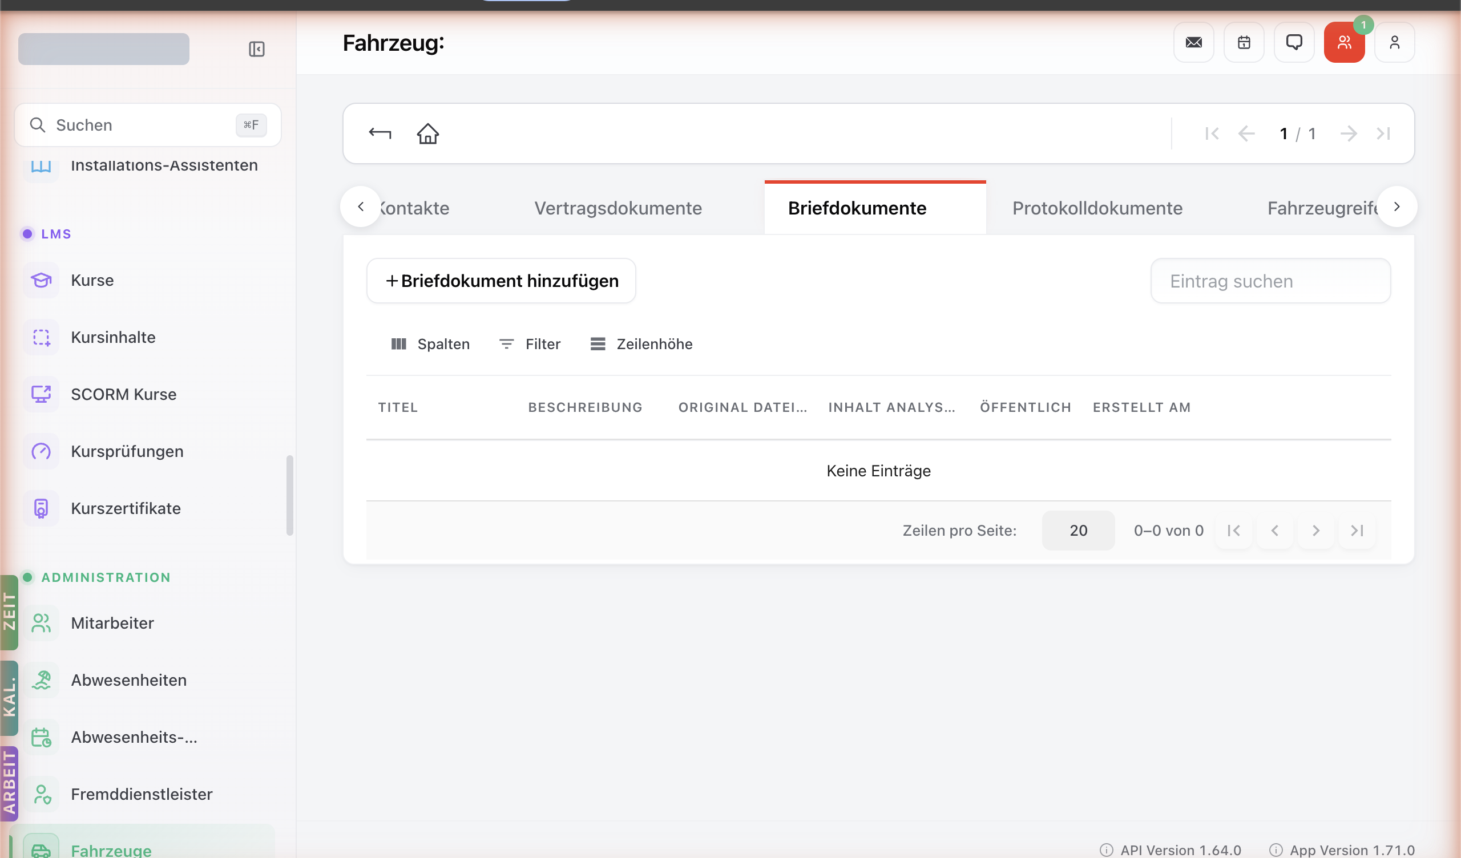Click the Kursprüfungen gauge icon
Viewport: 1461px width, 858px height.
click(x=41, y=451)
